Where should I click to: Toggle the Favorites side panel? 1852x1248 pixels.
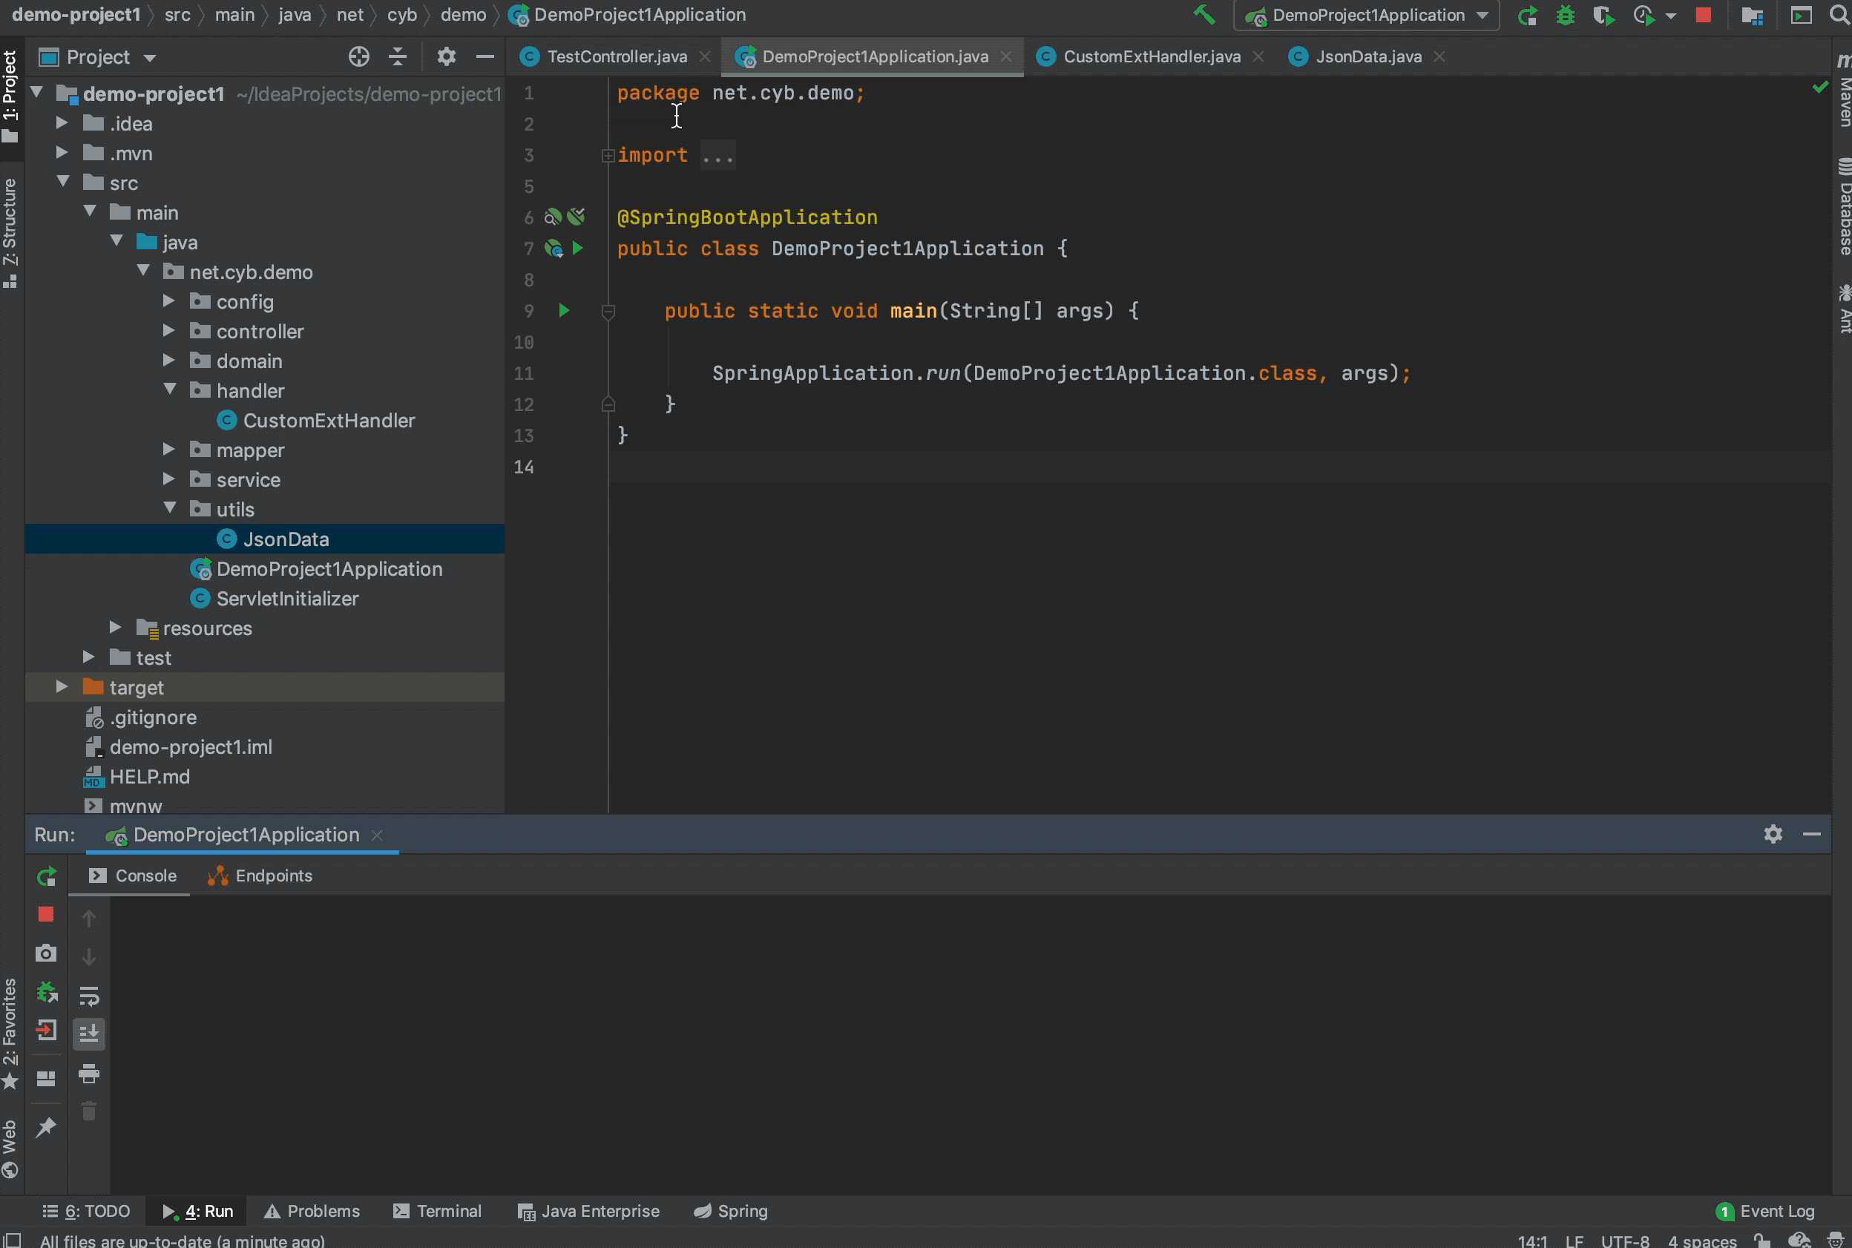(10, 1033)
